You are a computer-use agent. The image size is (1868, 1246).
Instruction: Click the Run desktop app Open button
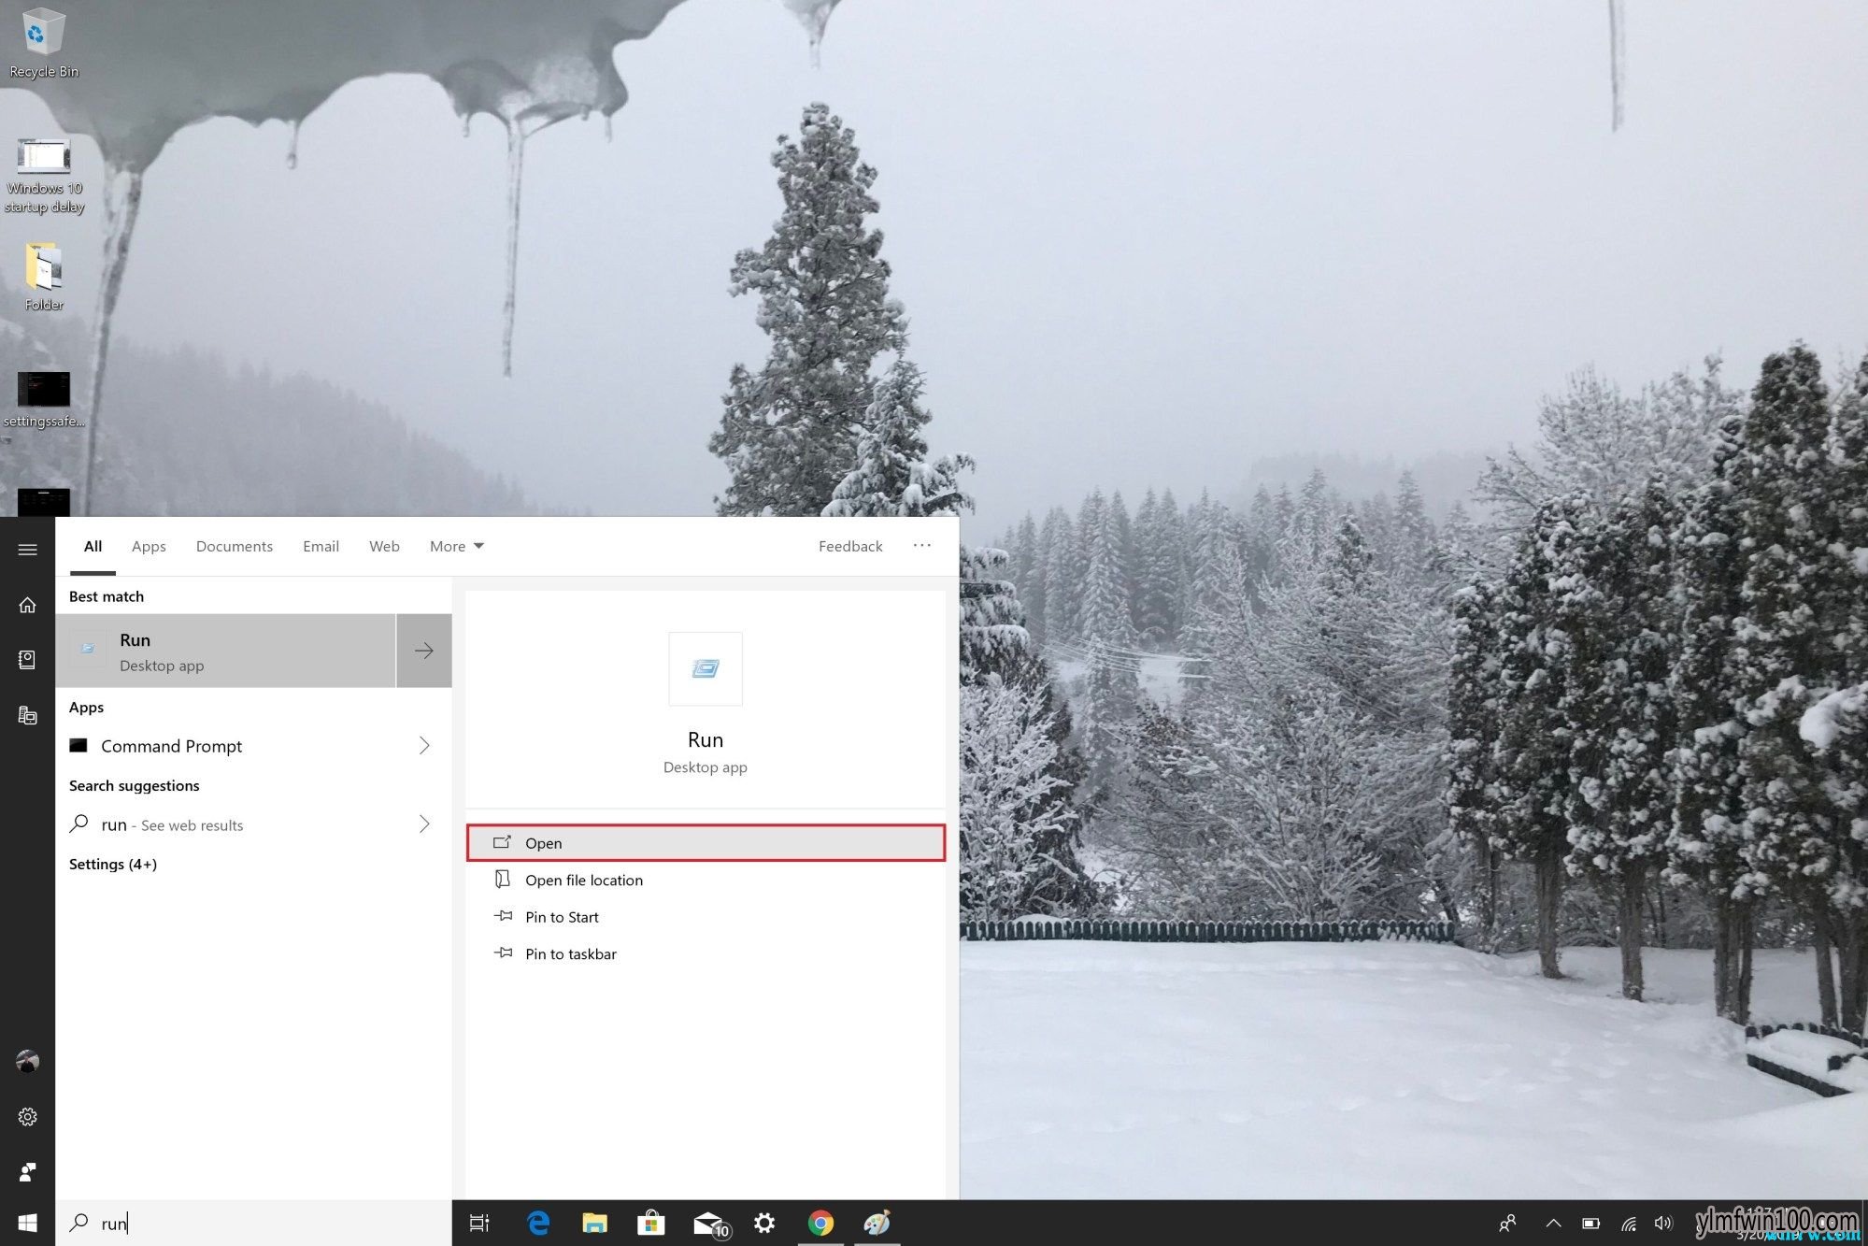pyautogui.click(x=706, y=841)
